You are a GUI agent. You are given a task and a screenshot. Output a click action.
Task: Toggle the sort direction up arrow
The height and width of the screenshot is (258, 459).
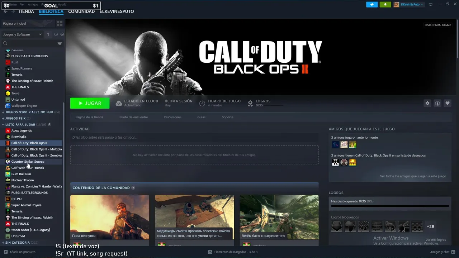click(48, 34)
